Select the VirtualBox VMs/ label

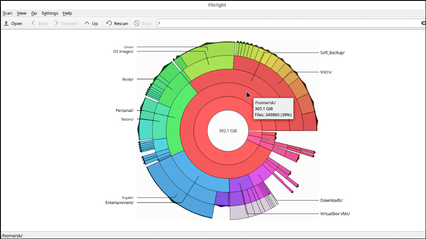(x=335, y=214)
